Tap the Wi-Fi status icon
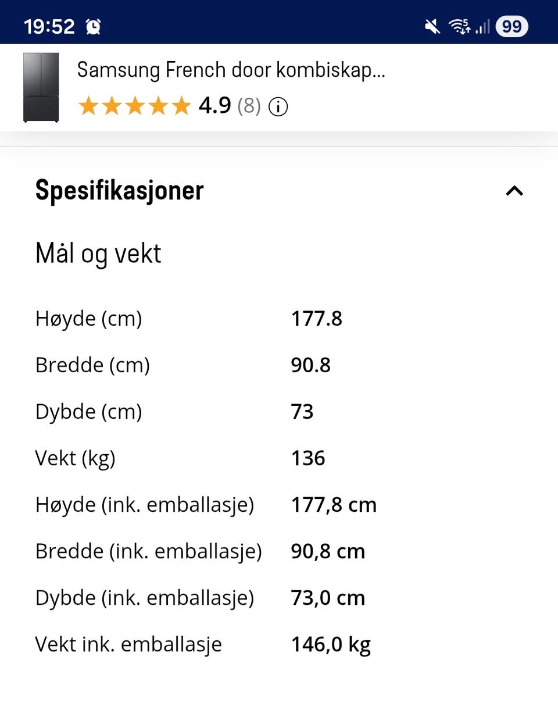This screenshot has width=558, height=713. tap(459, 26)
